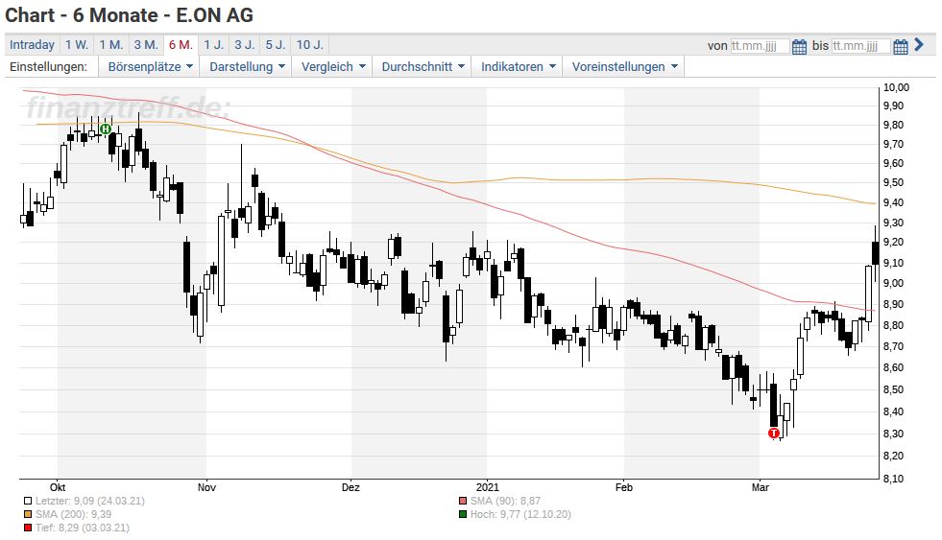Click the orange SMA (200) legend swatch
This screenshot has width=942, height=540.
tap(28, 514)
